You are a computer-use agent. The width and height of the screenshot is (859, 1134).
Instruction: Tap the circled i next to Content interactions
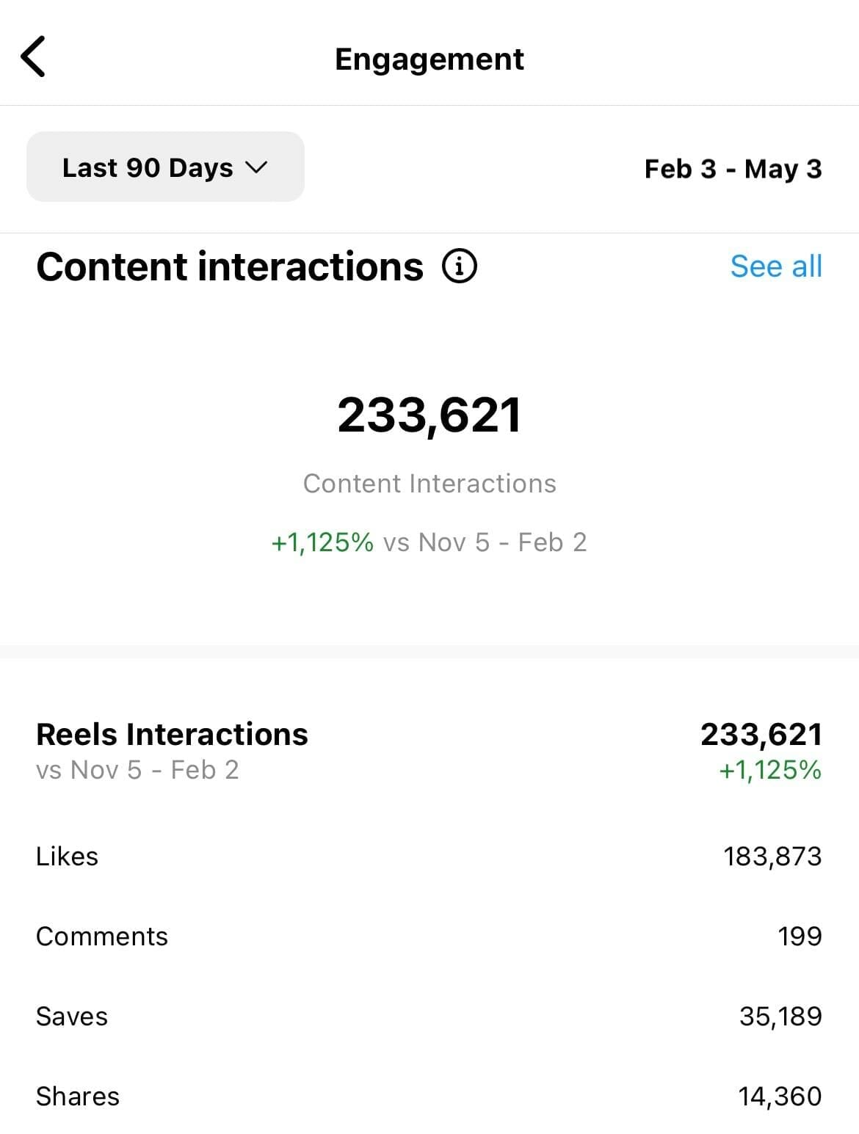pos(459,266)
